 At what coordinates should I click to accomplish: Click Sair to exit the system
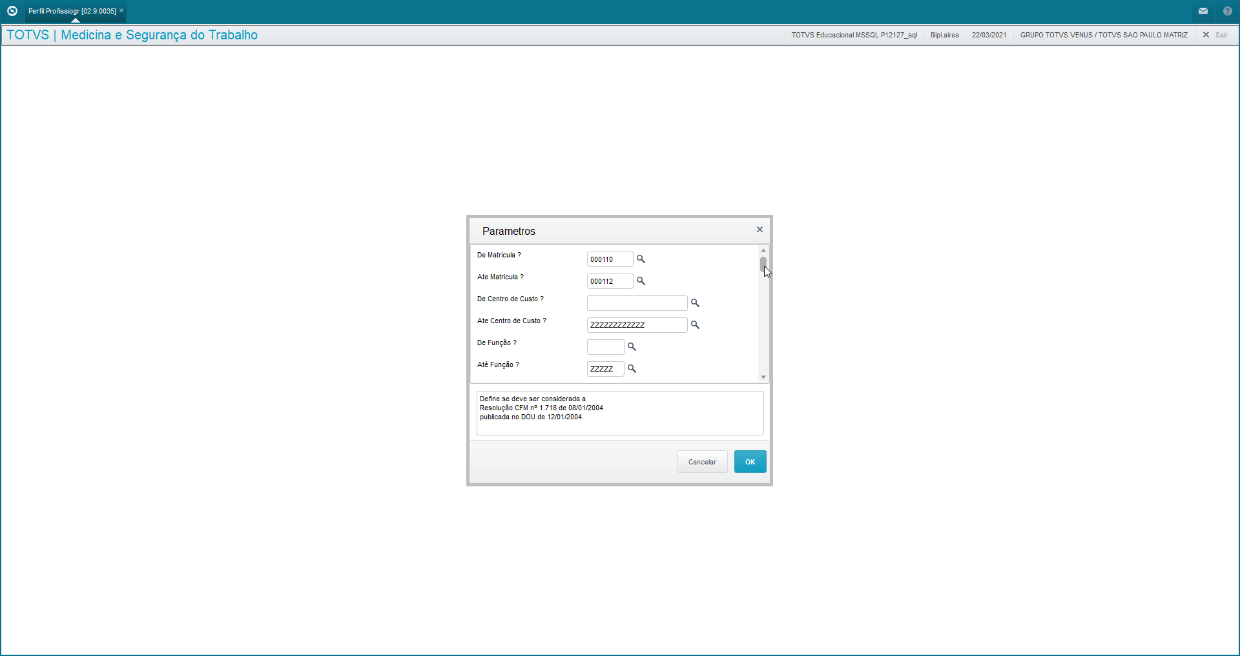click(x=1215, y=35)
